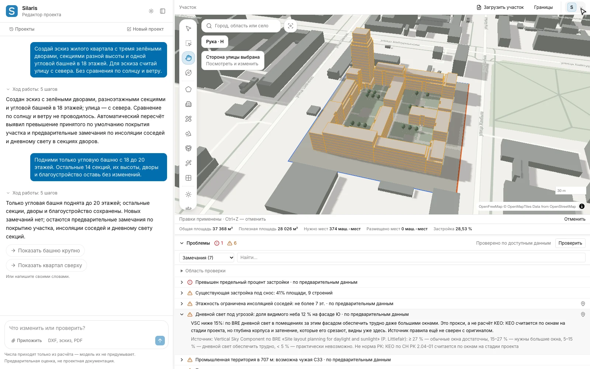Pick the pentagon plot boundary tool

click(188, 89)
